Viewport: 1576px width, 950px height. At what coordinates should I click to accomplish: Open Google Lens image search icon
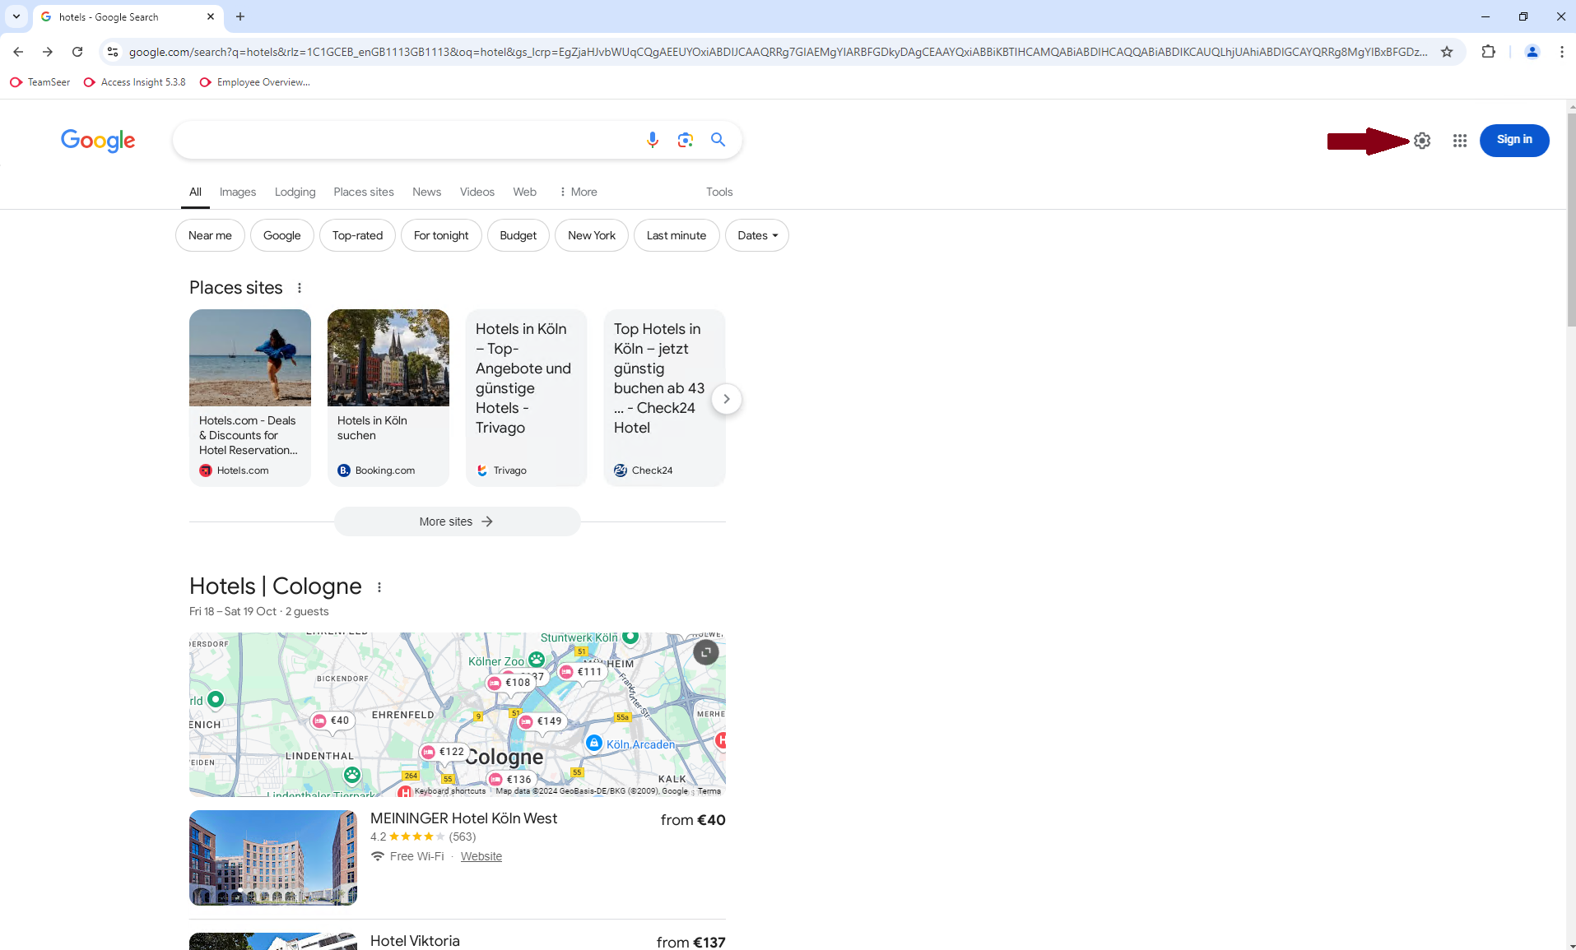pos(685,140)
